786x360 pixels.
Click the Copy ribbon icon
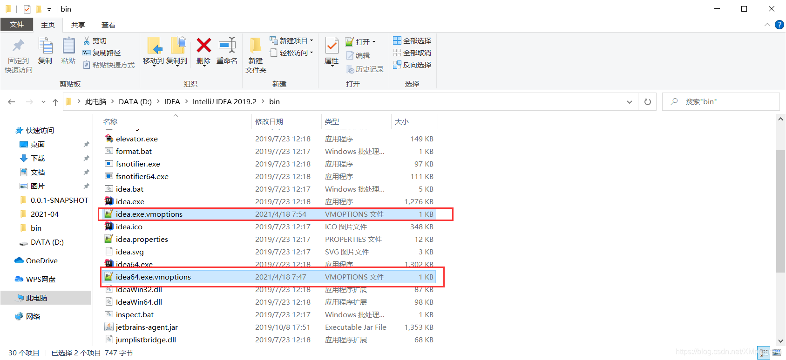(45, 46)
